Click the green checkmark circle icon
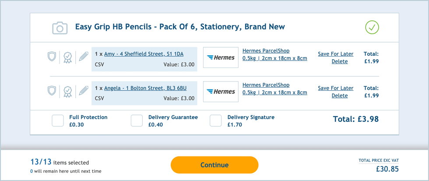 tap(372, 27)
